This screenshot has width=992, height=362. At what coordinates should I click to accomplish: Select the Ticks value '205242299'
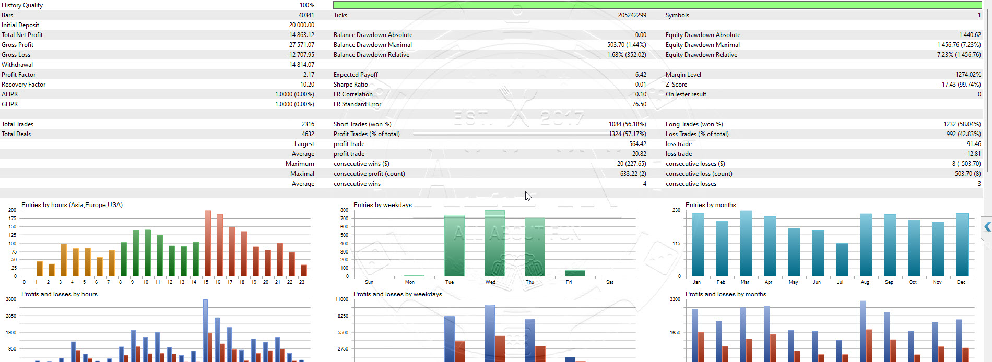coord(632,15)
